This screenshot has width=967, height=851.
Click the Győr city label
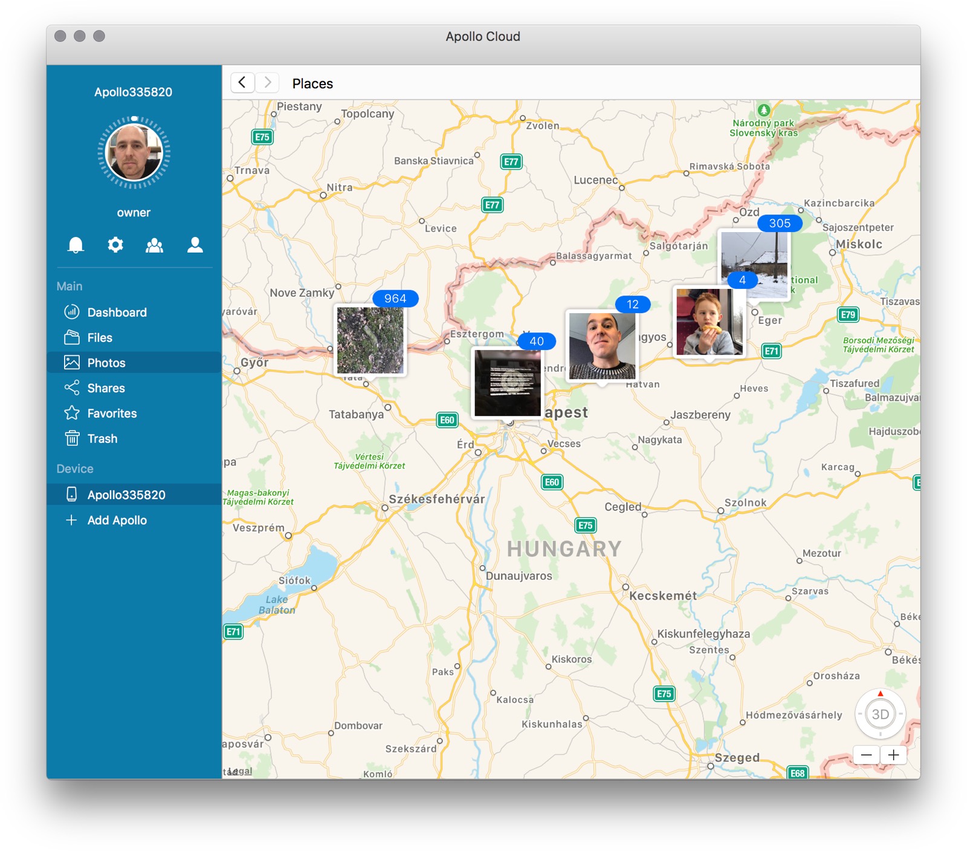254,363
